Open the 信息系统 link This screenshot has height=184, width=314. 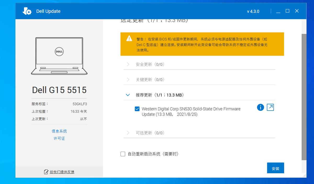pos(59,131)
